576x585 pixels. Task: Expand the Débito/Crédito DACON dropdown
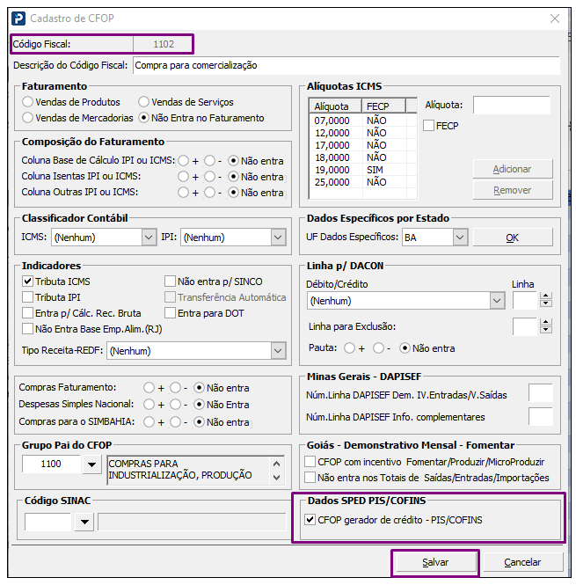pos(497,301)
